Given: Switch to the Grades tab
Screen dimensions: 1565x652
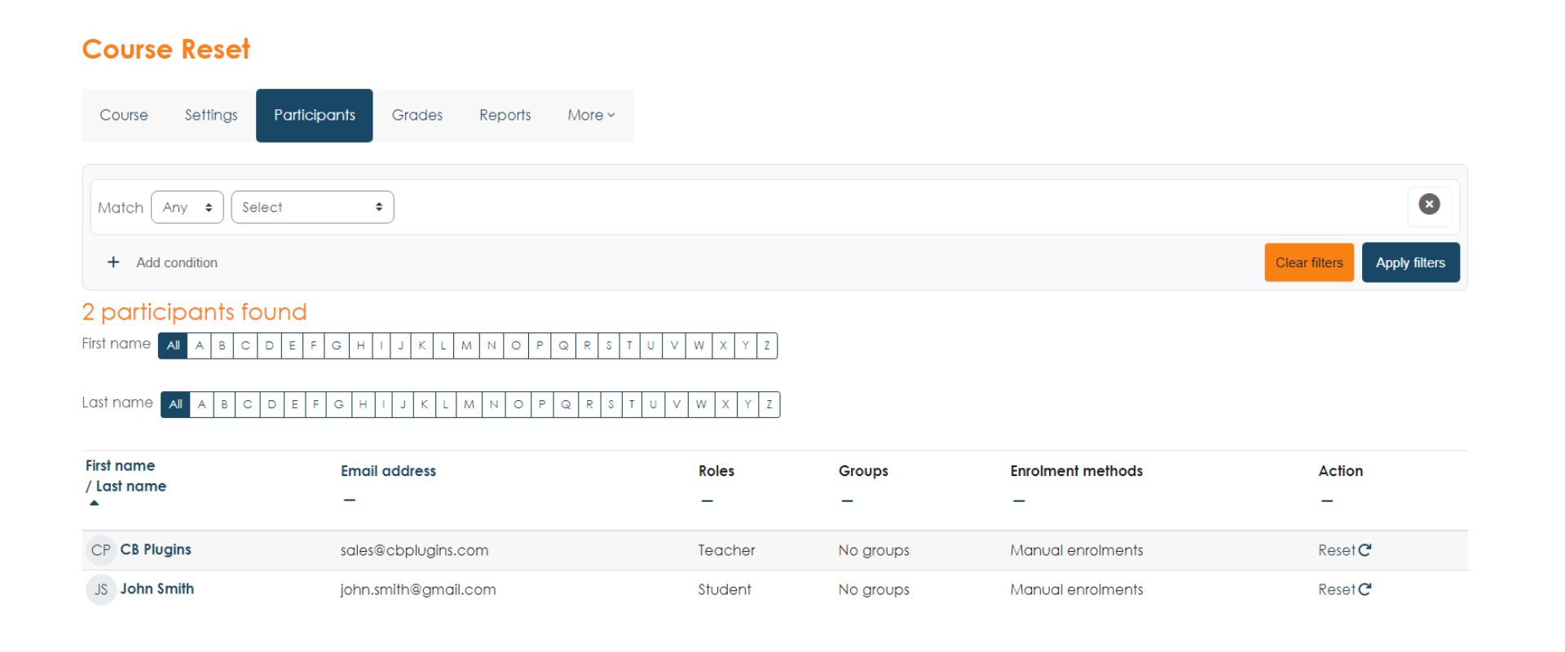Looking at the screenshot, I should [x=417, y=116].
